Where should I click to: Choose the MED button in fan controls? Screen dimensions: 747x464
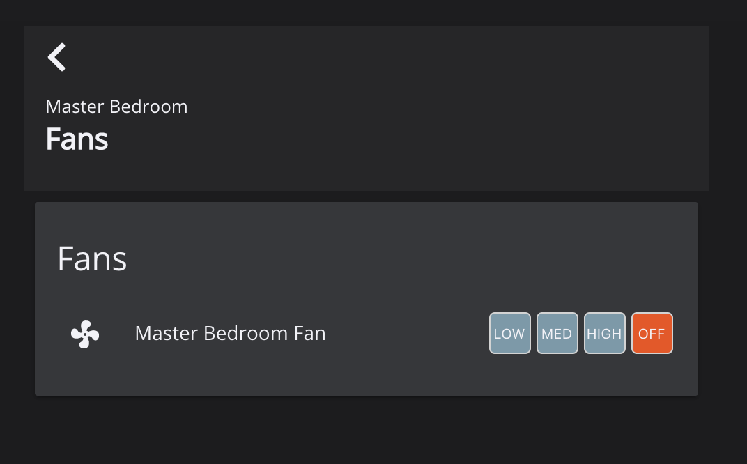point(557,333)
